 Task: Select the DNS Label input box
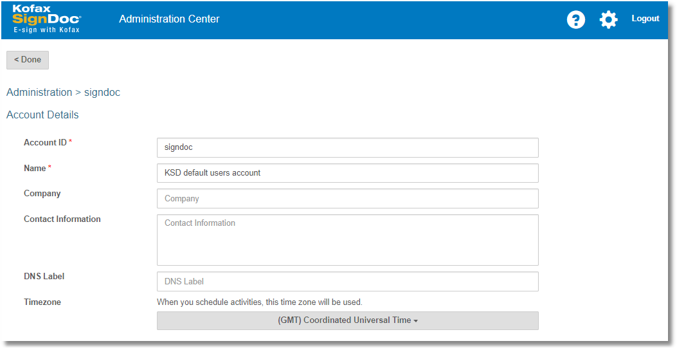pos(347,282)
